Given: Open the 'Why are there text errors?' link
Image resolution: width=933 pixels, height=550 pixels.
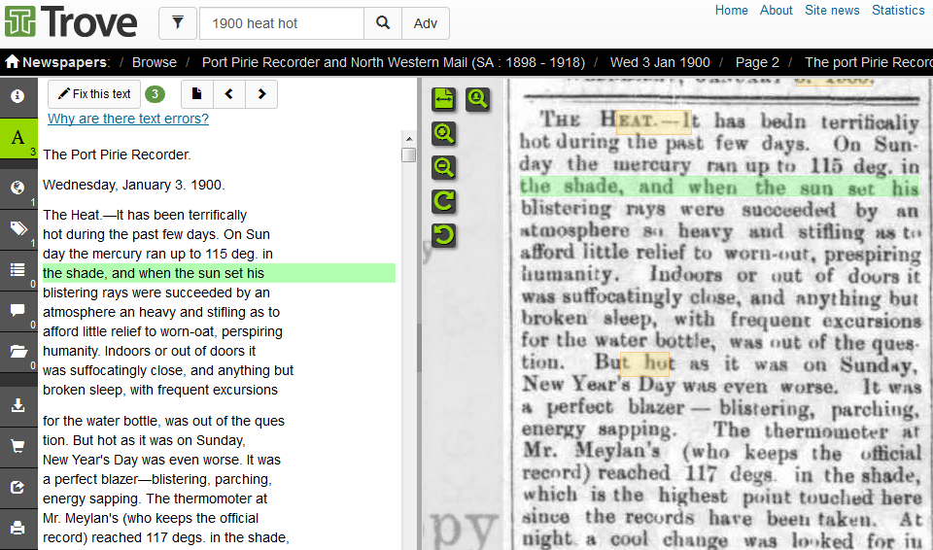Looking at the screenshot, I should (128, 119).
